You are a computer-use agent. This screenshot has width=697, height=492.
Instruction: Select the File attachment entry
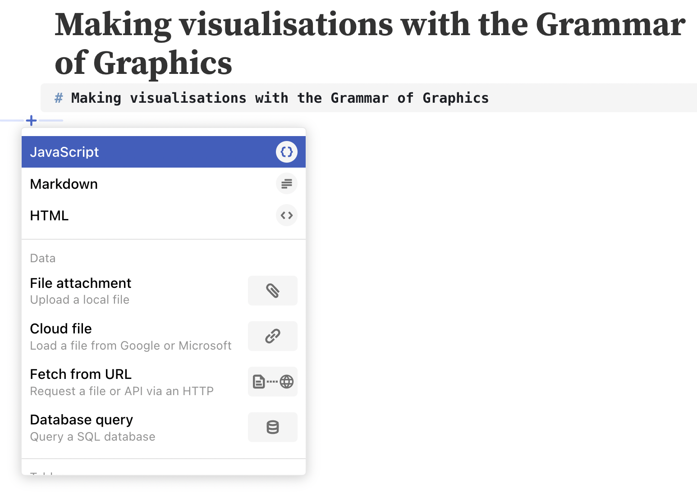click(81, 283)
